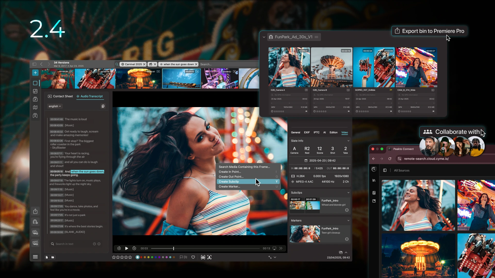Click the share/export icon in left sidebar
Image resolution: width=495 pixels, height=278 pixels.
35,211
